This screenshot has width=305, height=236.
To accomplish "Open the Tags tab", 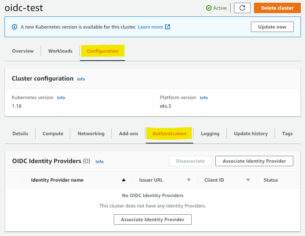I will pos(287,133).
